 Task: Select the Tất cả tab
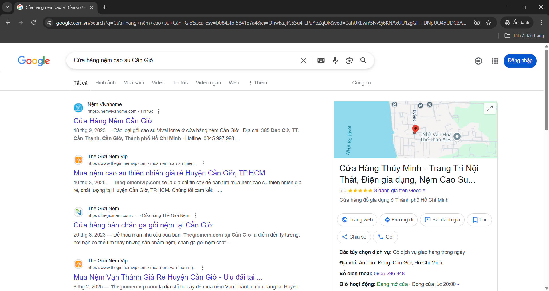coord(80,83)
